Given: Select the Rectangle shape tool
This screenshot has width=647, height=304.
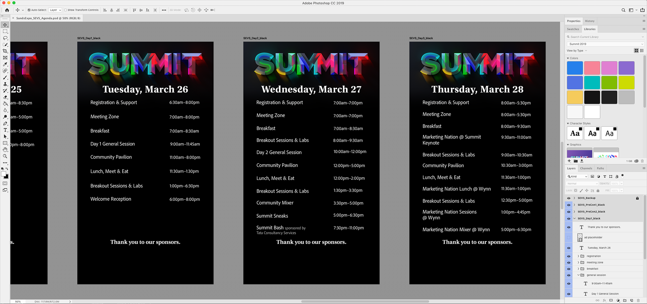Looking at the screenshot, I should [x=5, y=143].
